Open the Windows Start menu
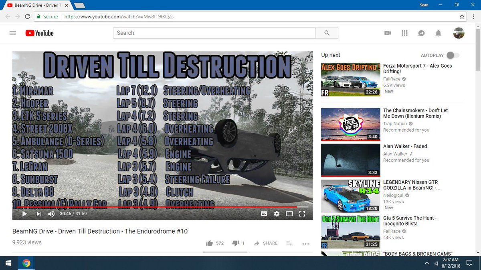This screenshot has height=270, width=481. (x=8, y=263)
